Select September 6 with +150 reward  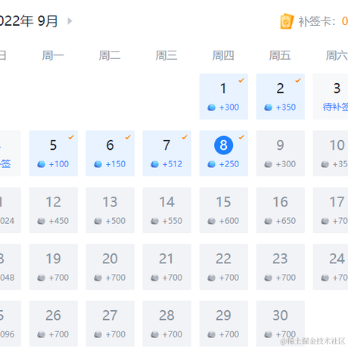point(110,154)
